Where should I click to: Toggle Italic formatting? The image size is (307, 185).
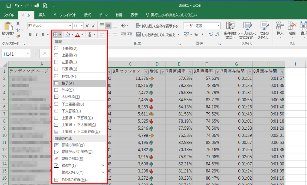[36, 35]
